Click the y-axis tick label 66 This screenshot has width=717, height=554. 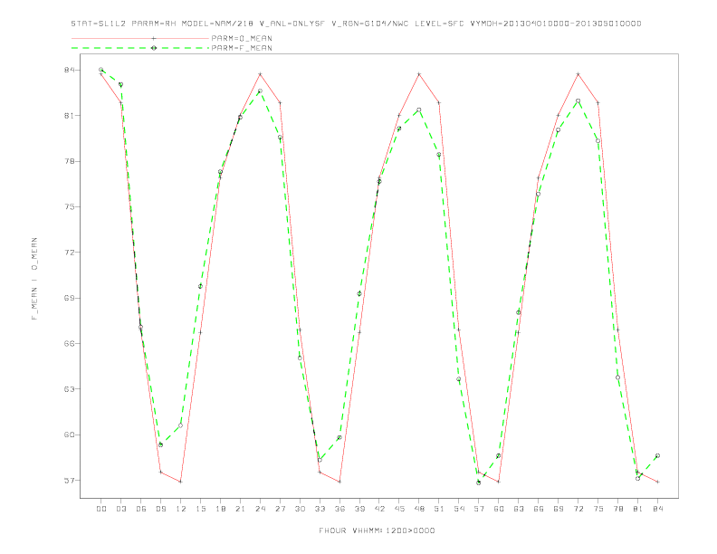[x=70, y=343]
